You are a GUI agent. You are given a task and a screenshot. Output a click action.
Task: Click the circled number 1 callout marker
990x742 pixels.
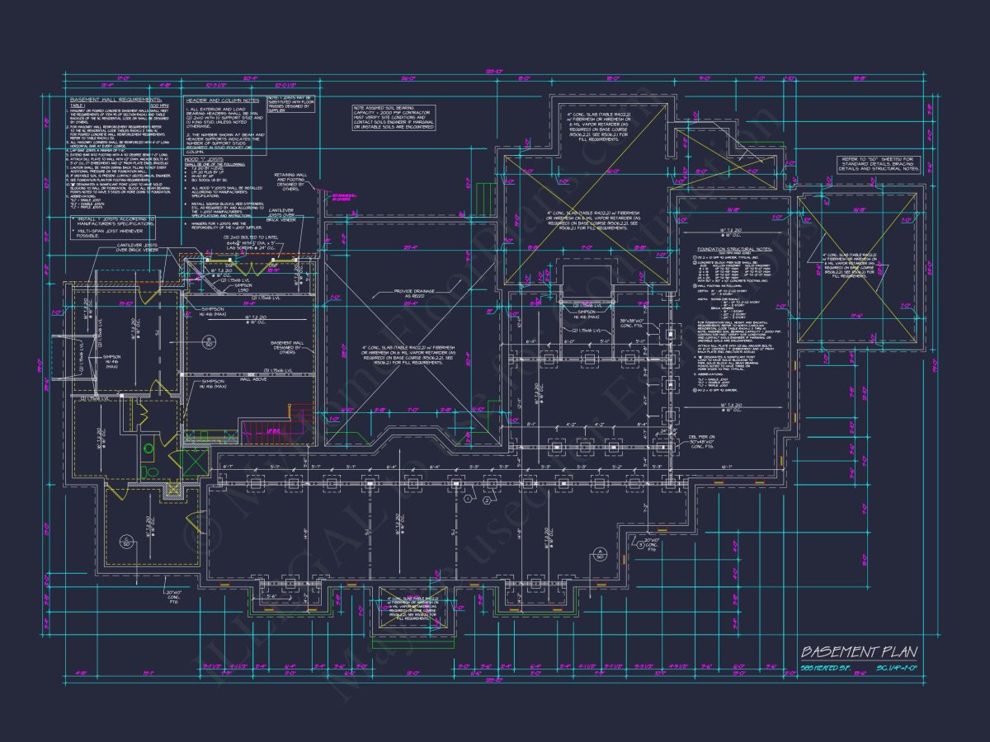(x=467, y=499)
